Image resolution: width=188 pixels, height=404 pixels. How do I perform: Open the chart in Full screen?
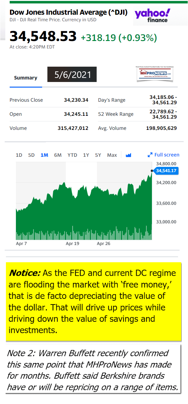pos(164,155)
